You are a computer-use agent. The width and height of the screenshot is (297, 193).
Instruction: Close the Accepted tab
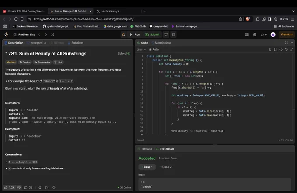(45, 43)
